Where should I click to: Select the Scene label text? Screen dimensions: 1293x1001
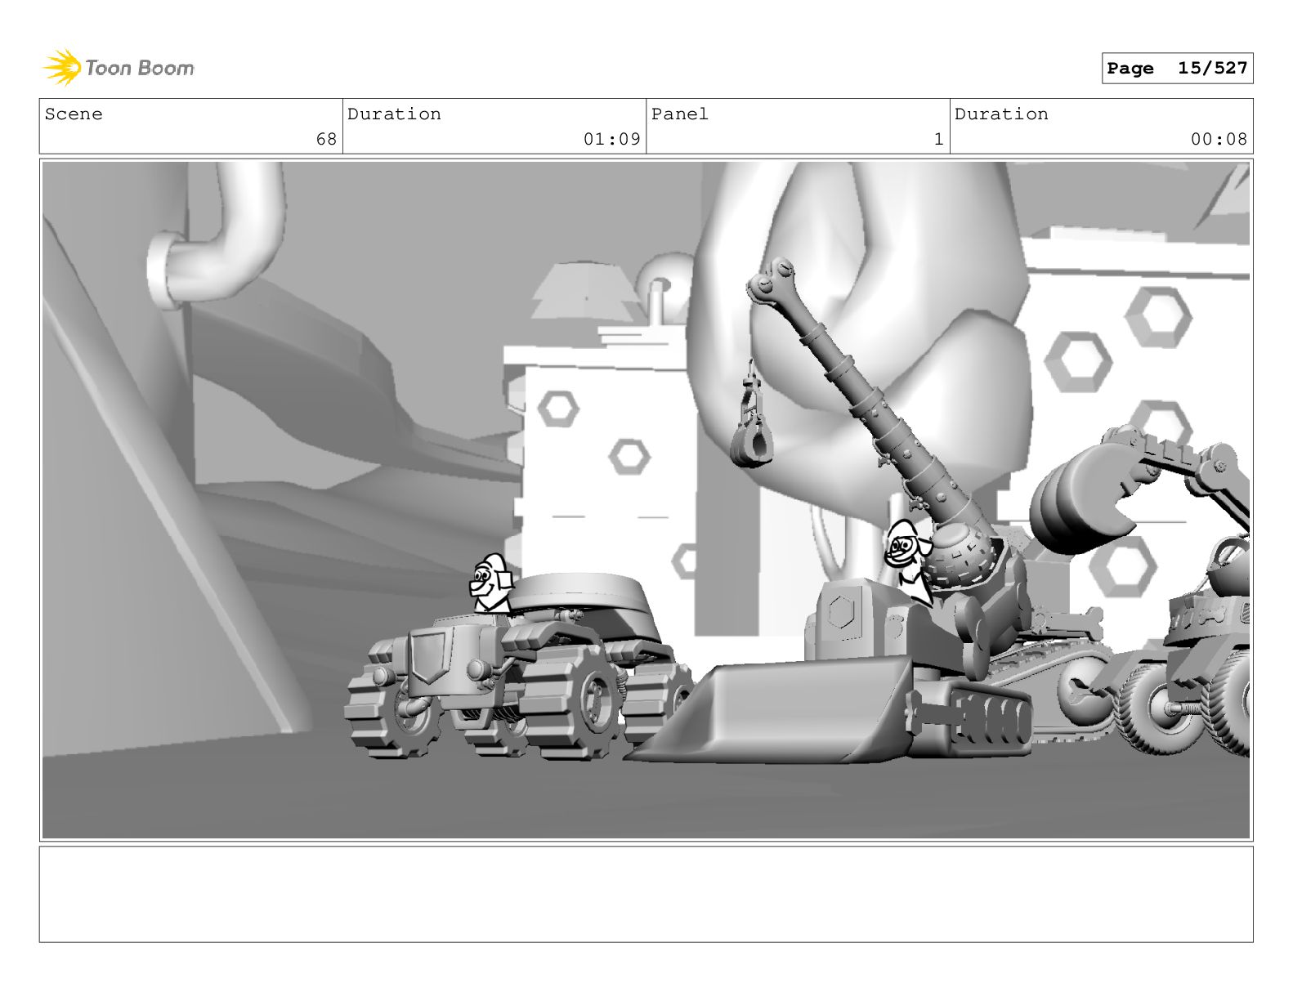click(74, 114)
